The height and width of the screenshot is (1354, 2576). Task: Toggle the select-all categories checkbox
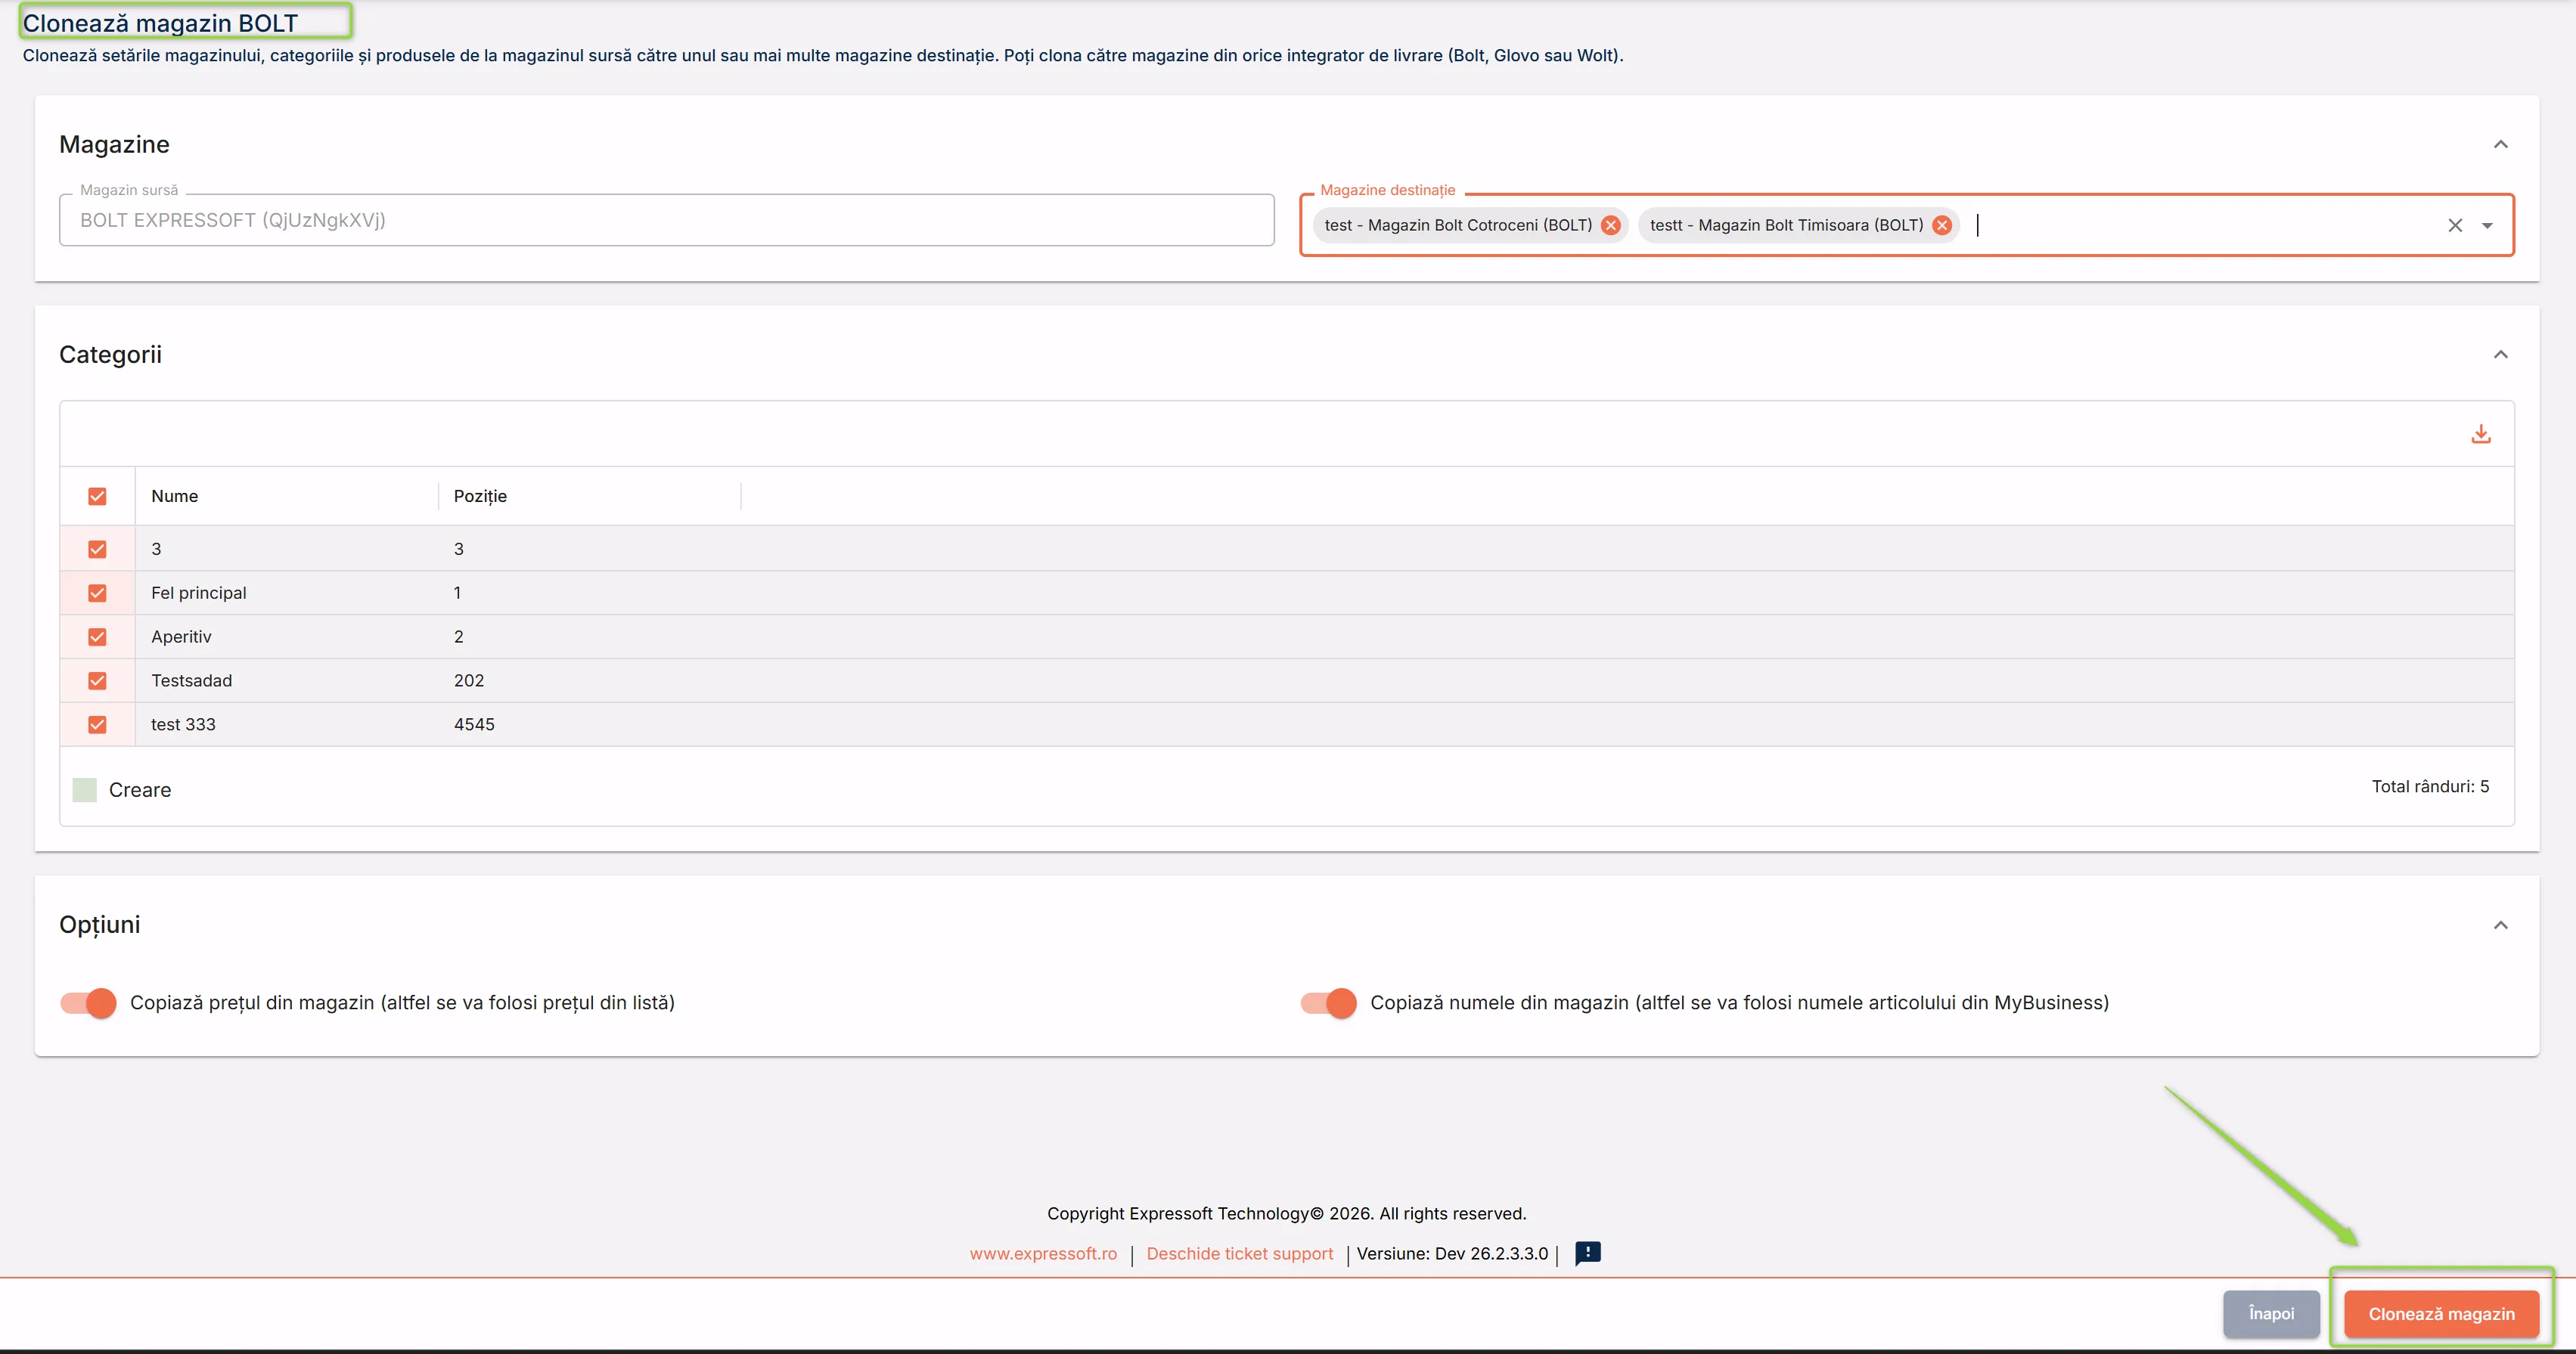click(97, 496)
